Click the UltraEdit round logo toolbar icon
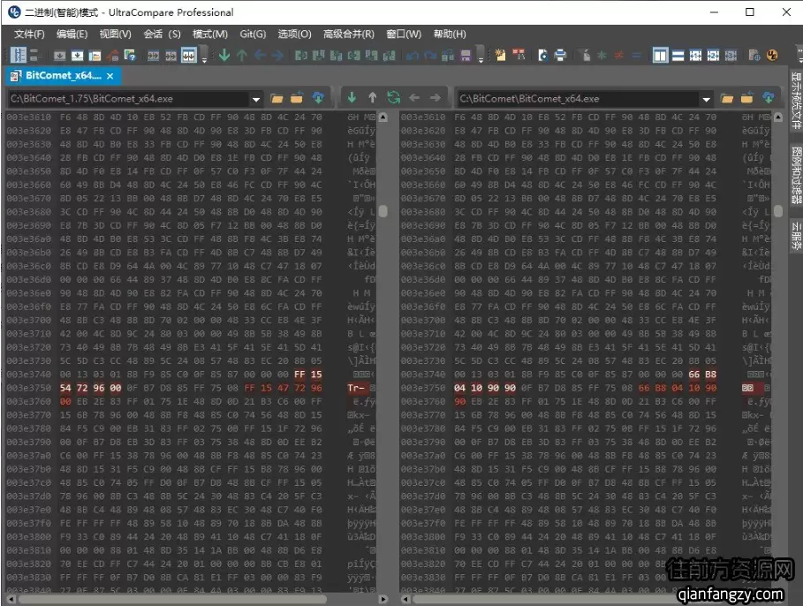This screenshot has height=606, width=803. pos(772,56)
